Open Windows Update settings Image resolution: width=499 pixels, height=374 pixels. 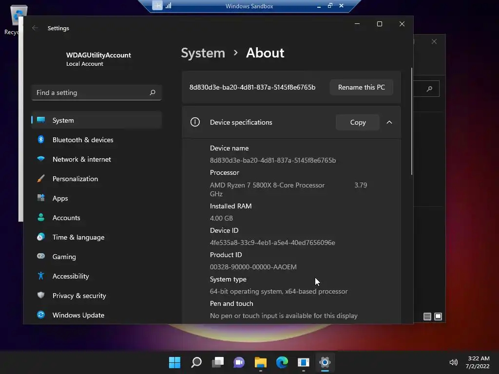(96, 315)
